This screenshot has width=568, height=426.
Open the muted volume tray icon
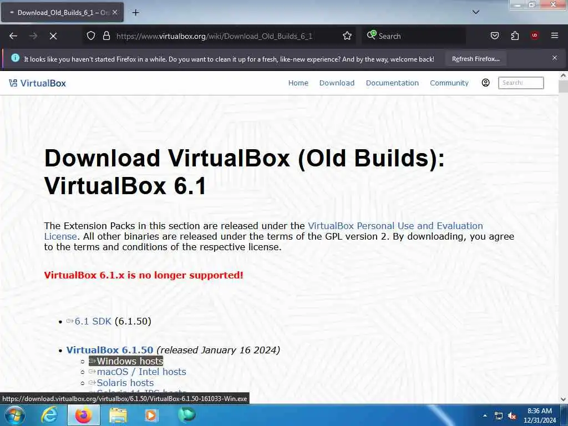click(x=512, y=416)
